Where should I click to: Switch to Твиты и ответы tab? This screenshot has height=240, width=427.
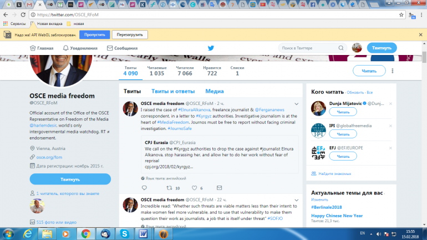(173, 91)
